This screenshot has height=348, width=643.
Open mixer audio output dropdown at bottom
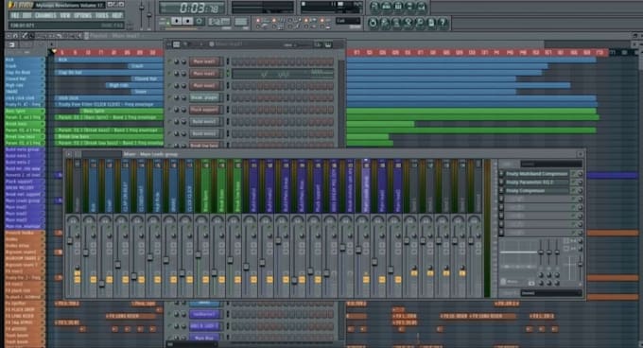(551, 292)
